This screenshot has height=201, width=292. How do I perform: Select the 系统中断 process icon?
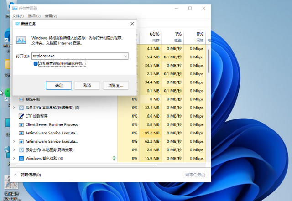click(x=21, y=99)
